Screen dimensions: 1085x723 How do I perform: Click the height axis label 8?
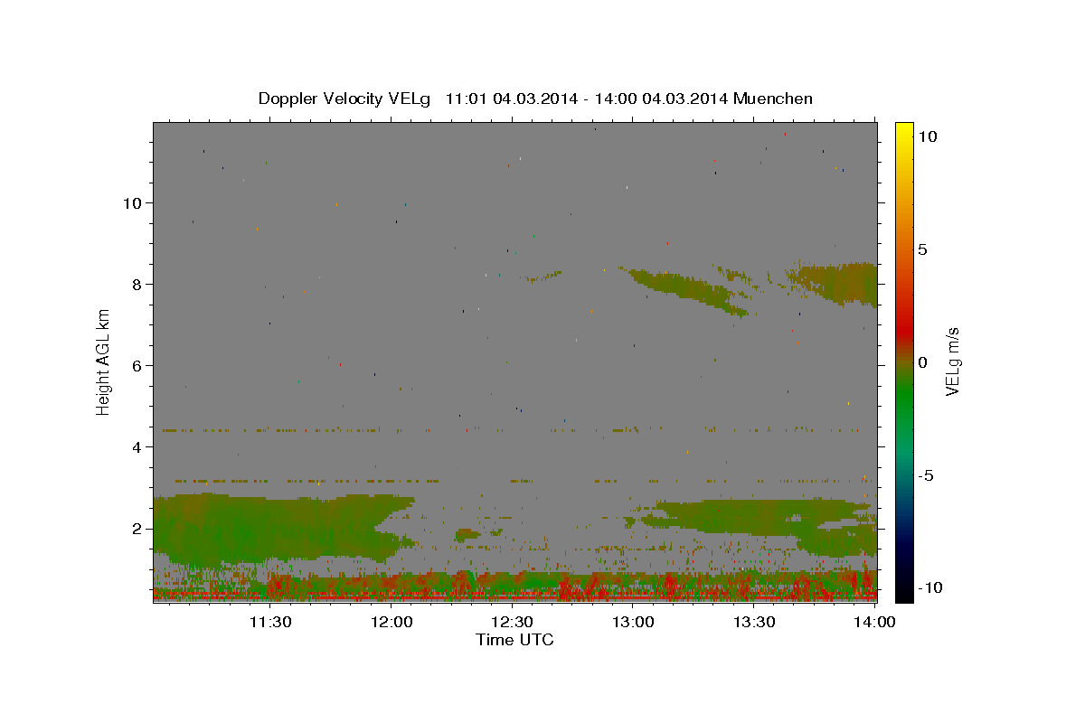(x=137, y=284)
